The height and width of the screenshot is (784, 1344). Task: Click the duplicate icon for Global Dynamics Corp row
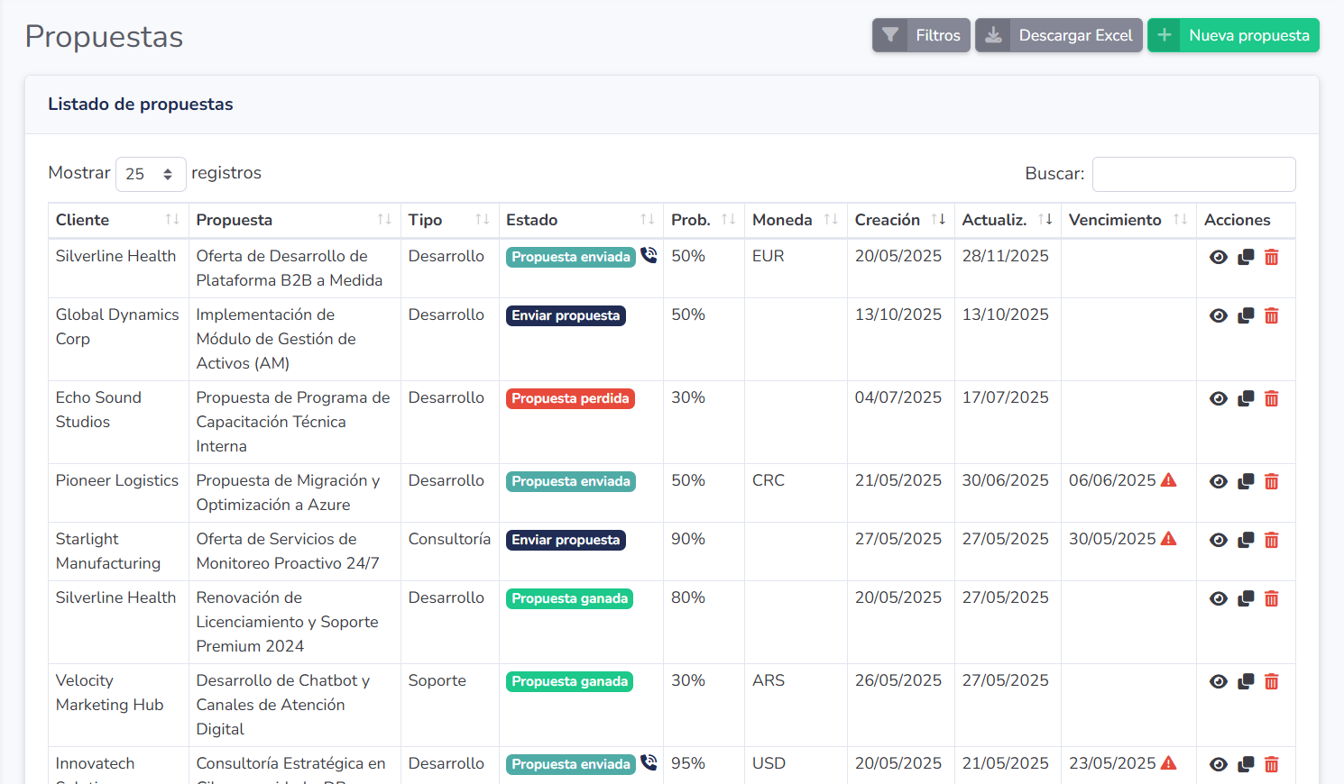[x=1246, y=315]
